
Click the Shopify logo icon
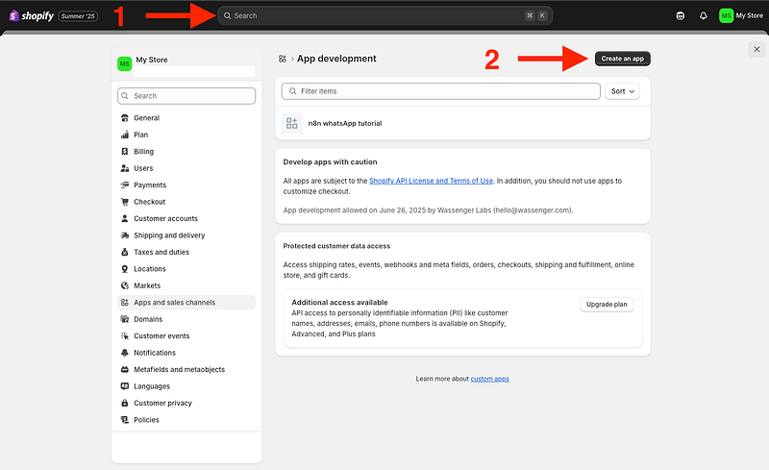[13, 15]
